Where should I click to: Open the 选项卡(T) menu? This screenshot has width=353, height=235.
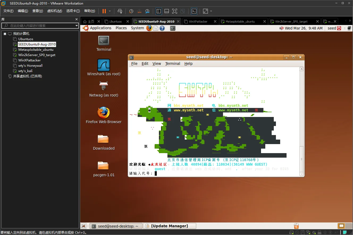pos(73,11)
